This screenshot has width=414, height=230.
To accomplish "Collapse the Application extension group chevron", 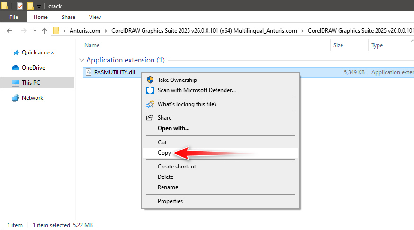I will pos(81,60).
